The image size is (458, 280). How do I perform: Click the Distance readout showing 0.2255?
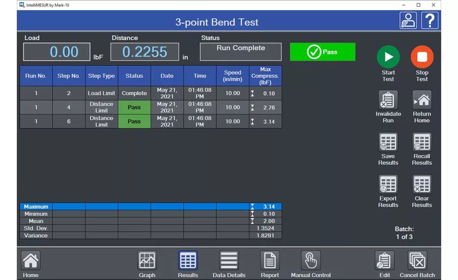pos(145,52)
